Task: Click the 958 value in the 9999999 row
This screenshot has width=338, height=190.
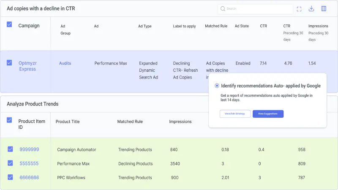Action: pyautogui.click(x=302, y=149)
